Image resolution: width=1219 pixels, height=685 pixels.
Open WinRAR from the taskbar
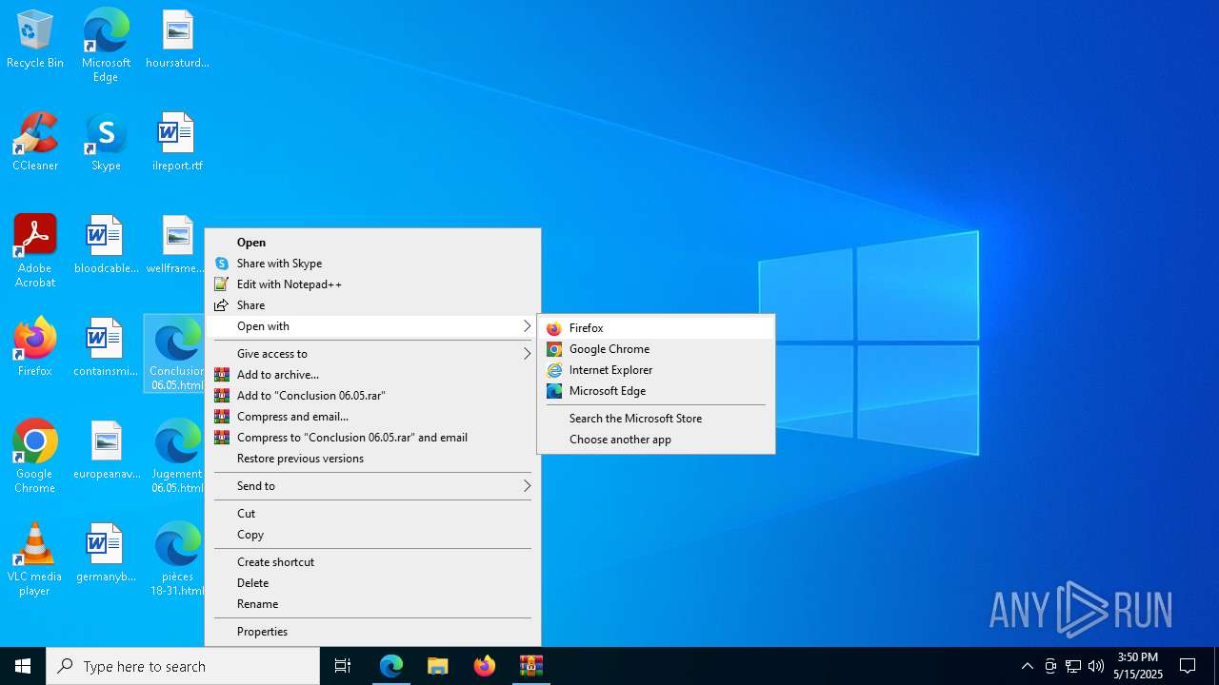click(531, 666)
